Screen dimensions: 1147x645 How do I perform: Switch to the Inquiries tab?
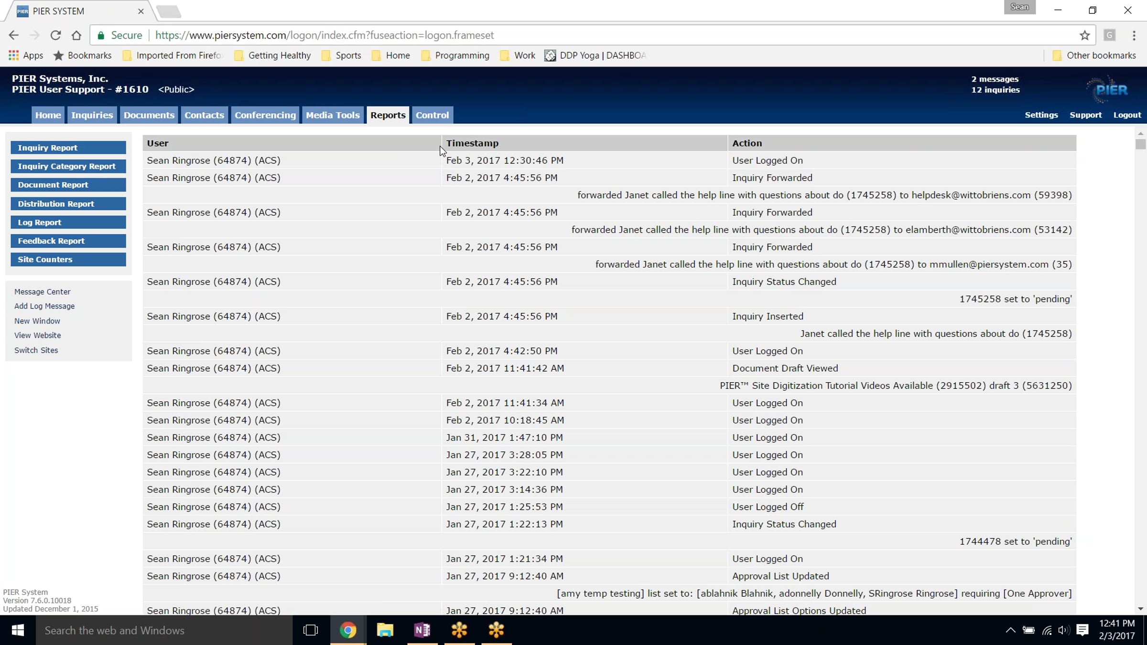coord(92,115)
